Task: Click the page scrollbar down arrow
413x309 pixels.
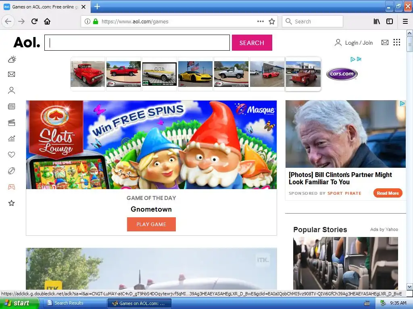Action: click(x=409, y=286)
